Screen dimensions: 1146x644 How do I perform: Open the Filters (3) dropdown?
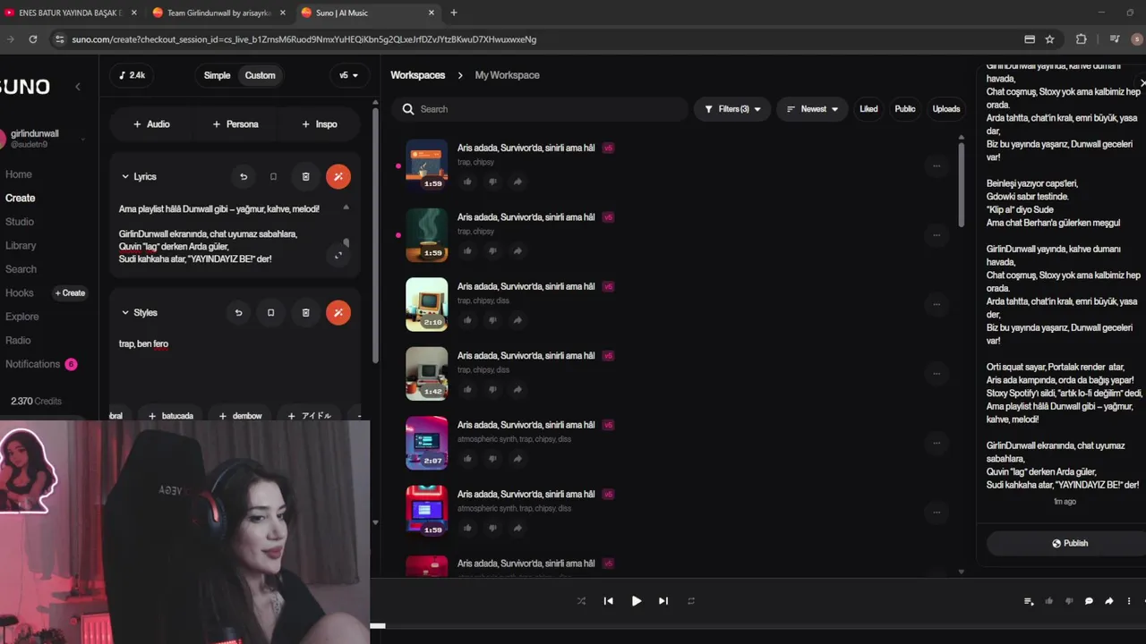pyautogui.click(x=732, y=109)
